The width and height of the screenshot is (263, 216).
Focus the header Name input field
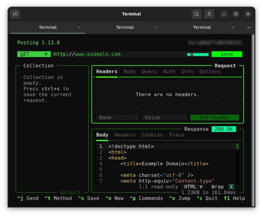pos(117,118)
